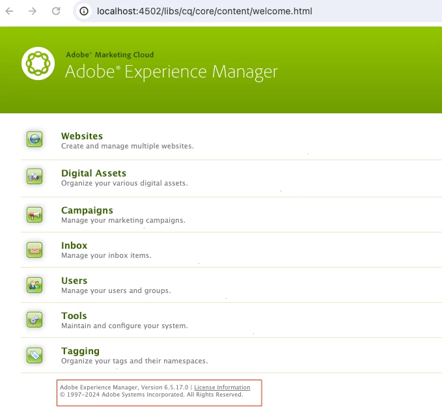Viewport: 442px width, 420px height.
Task: Click the Tools gears icon
Action: pos(35,320)
